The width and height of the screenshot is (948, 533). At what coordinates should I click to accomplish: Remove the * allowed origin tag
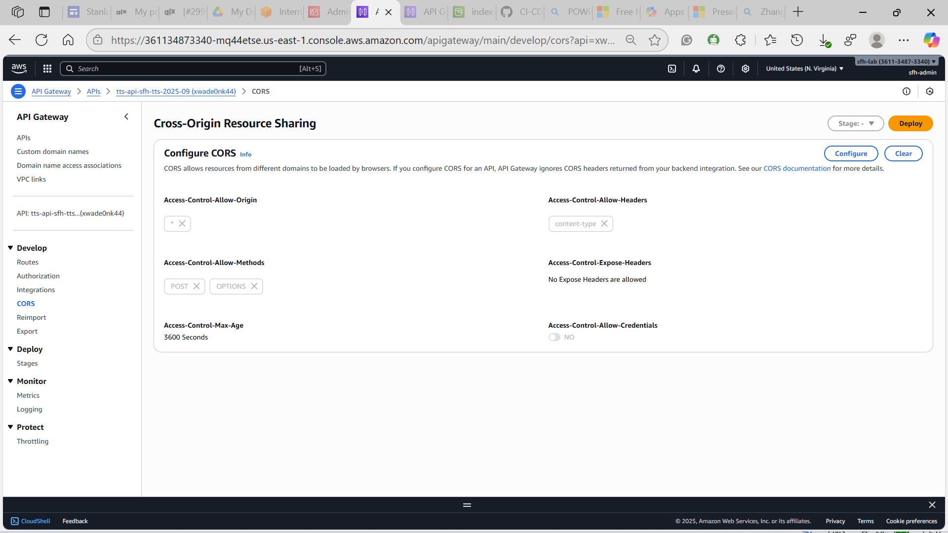(x=182, y=224)
